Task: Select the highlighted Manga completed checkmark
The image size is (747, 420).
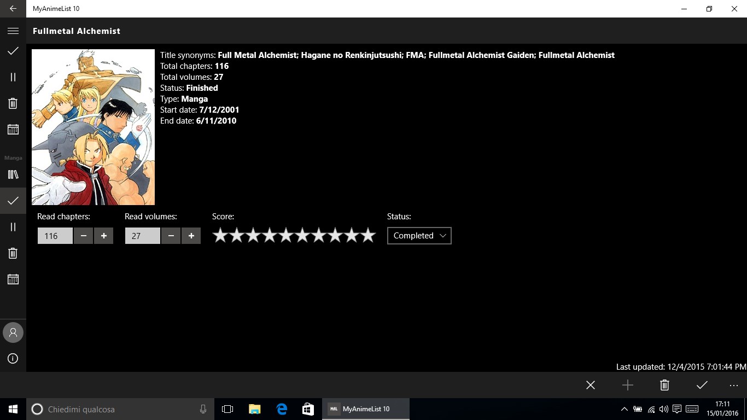Action: point(13,201)
